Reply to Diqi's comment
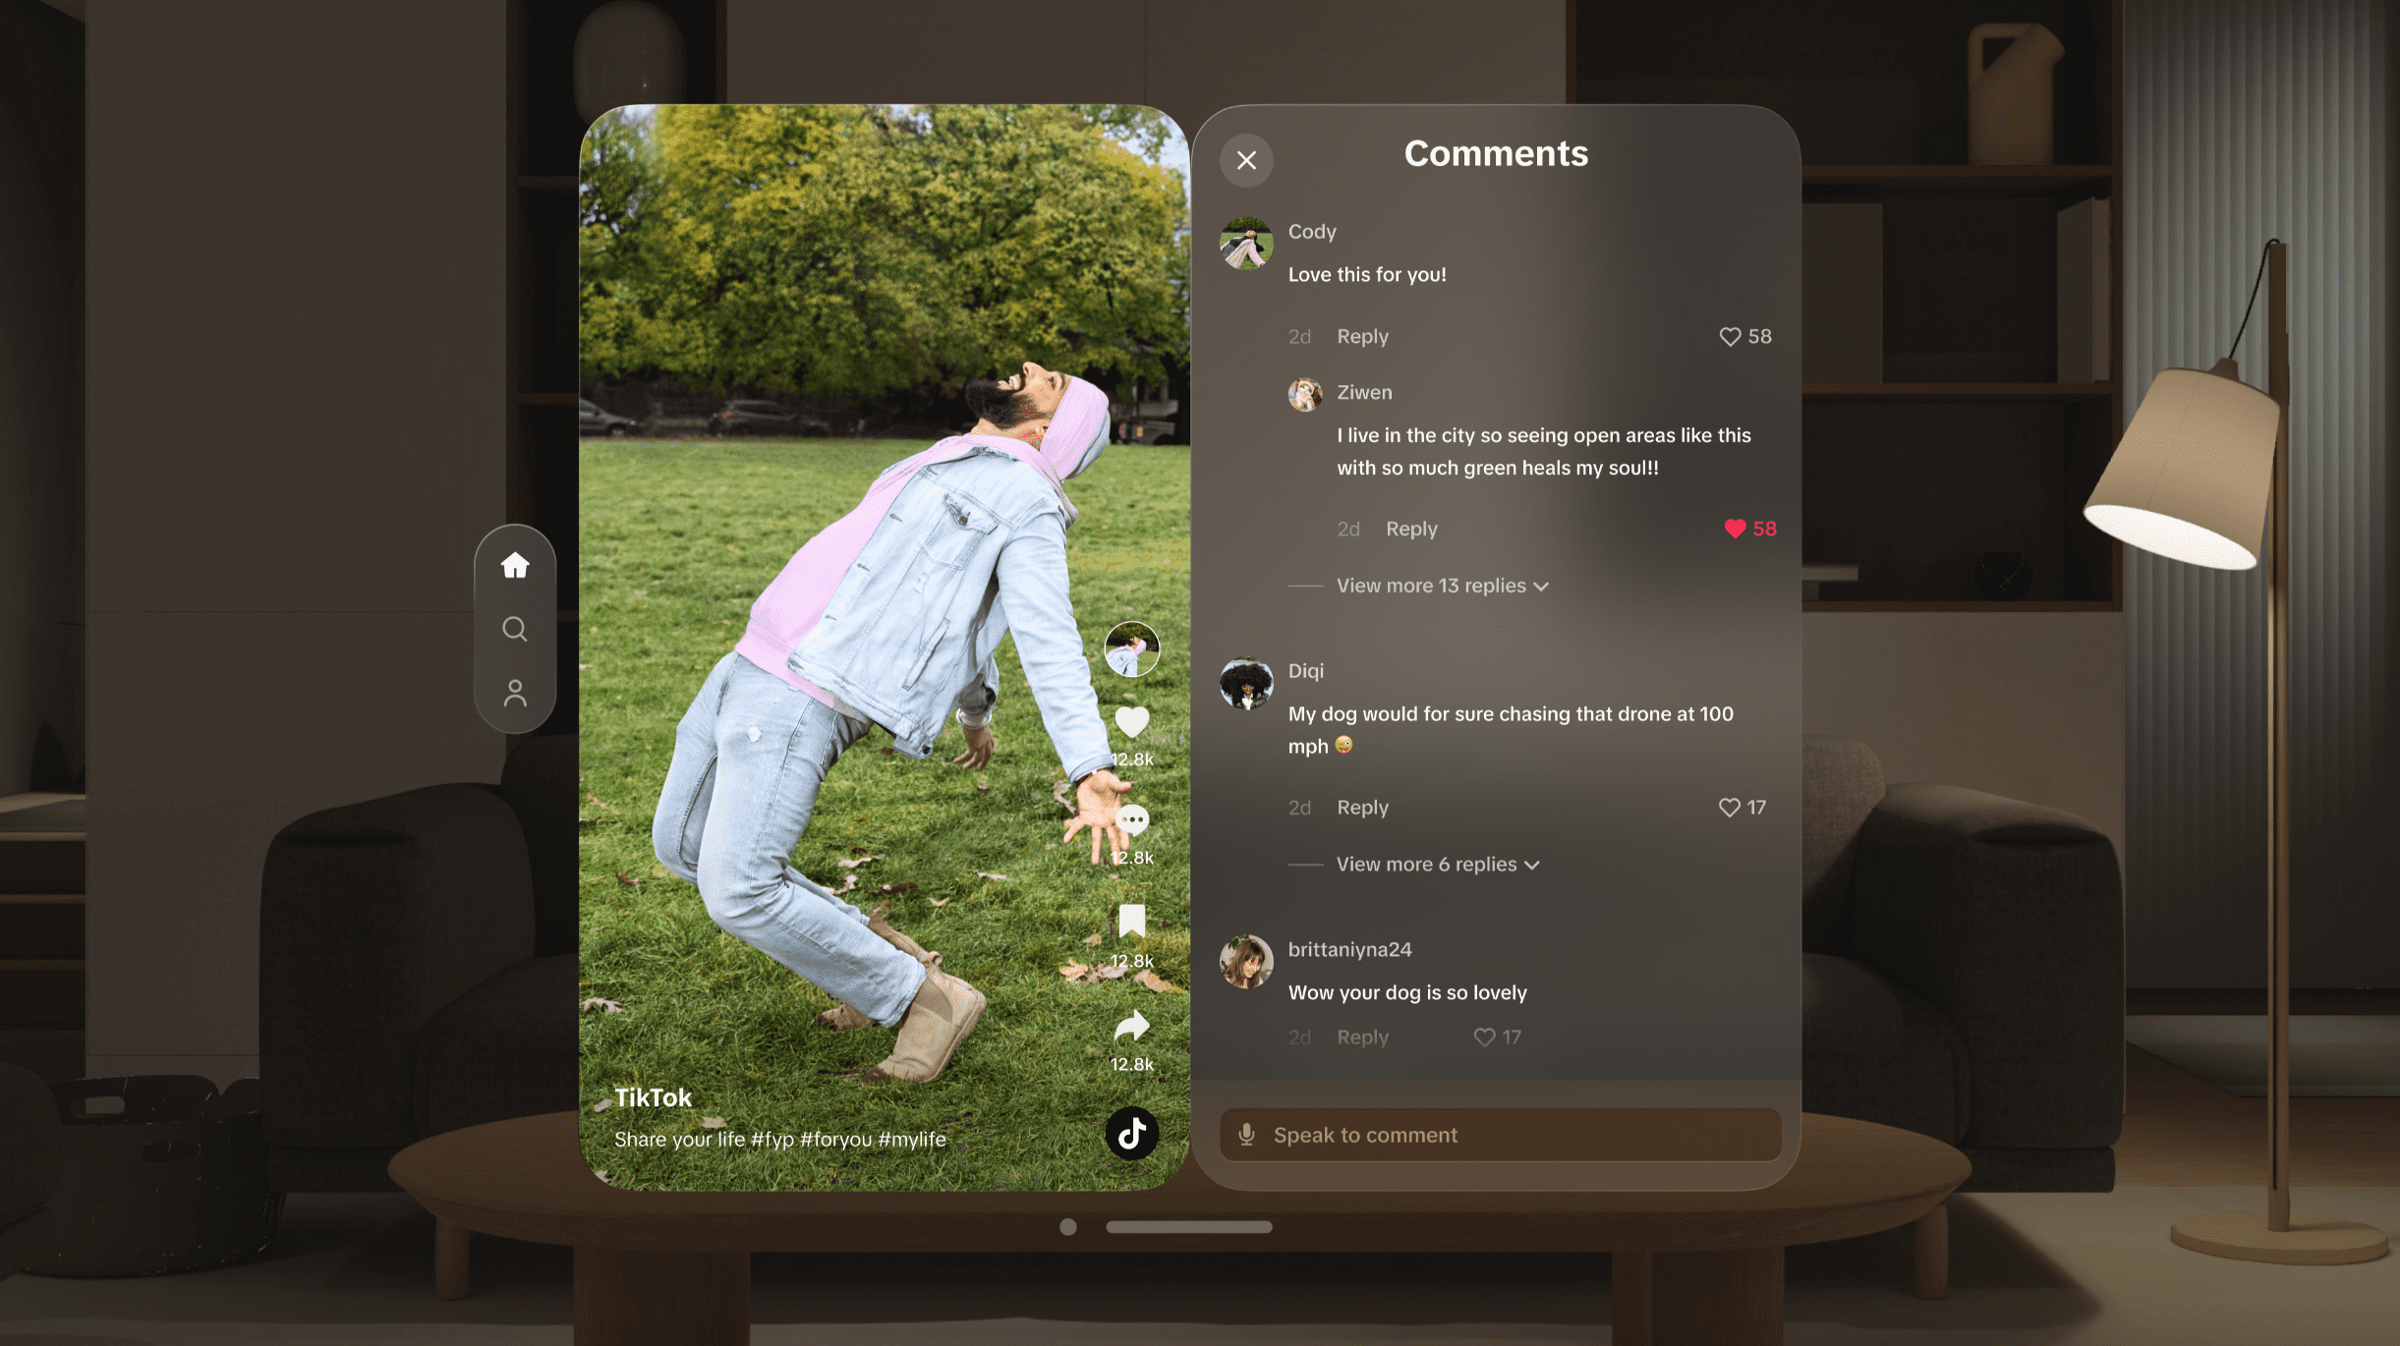 1361,808
